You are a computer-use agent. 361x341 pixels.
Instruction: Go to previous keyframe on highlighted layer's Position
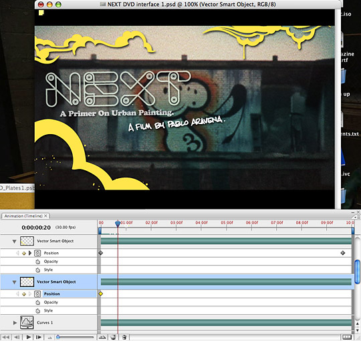coord(17,294)
